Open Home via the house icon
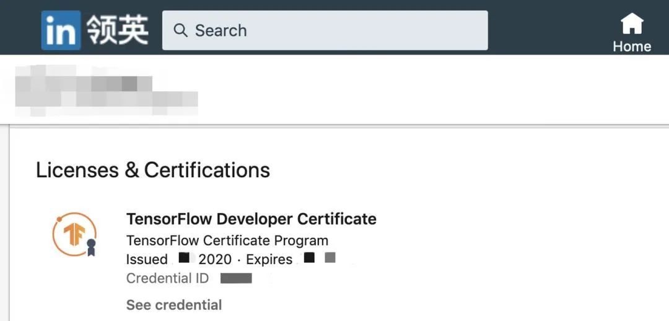This screenshot has height=321, width=669. (632, 24)
